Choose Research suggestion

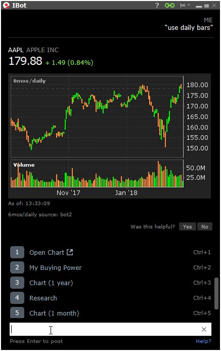(43, 298)
